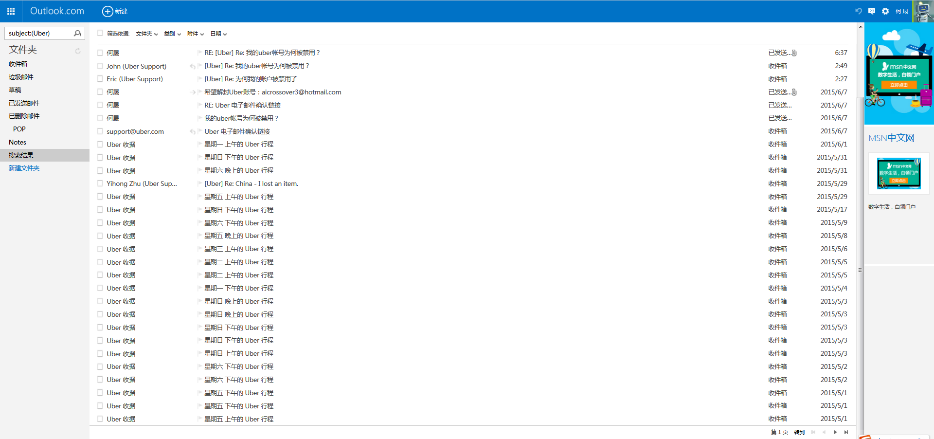The width and height of the screenshot is (934, 439).
Task: Open the 已发送邮件 folder
Action: (24, 103)
